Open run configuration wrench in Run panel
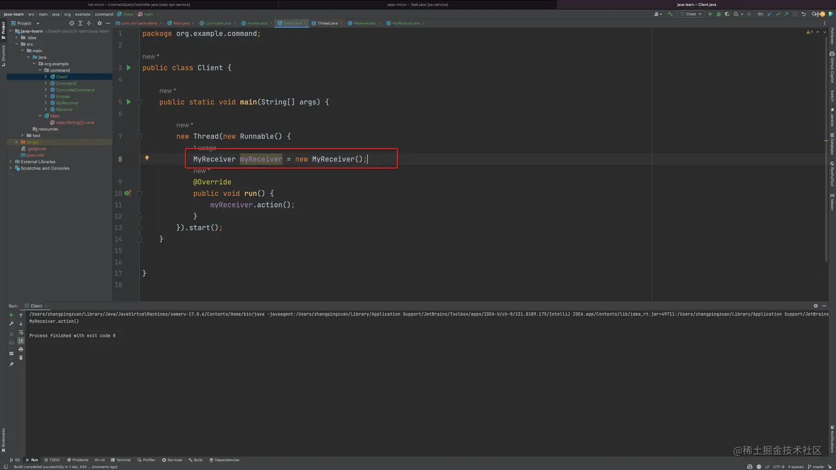Viewport: 836px width, 470px height. click(x=11, y=324)
